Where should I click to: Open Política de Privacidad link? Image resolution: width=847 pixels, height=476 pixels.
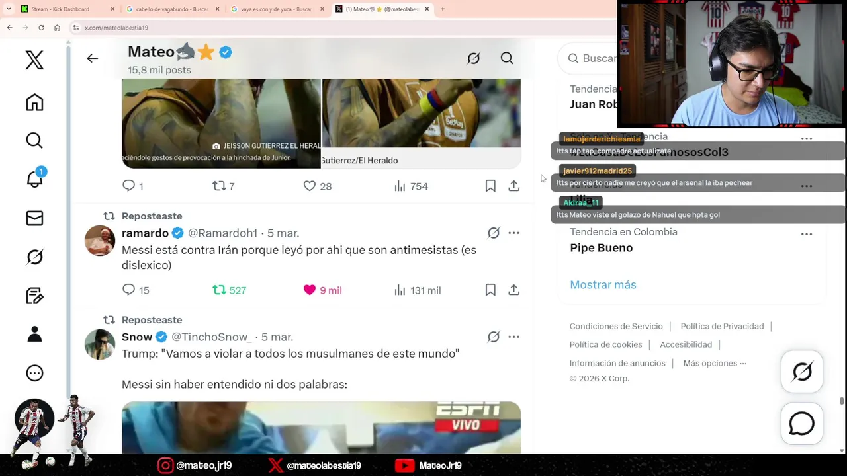coord(722,326)
